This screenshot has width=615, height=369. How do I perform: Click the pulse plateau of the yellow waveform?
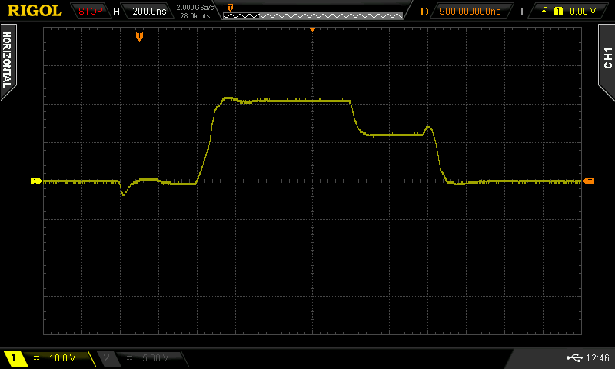292,101
